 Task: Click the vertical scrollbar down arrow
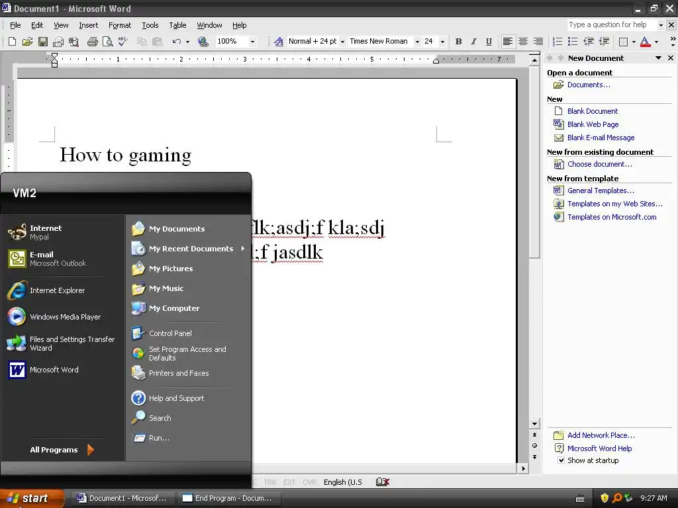pos(534,424)
